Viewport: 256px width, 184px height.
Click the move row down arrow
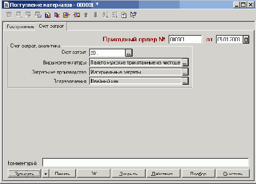[x=95, y=15]
